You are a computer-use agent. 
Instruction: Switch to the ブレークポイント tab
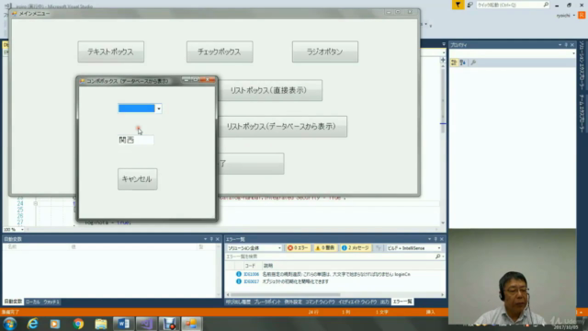point(267,302)
